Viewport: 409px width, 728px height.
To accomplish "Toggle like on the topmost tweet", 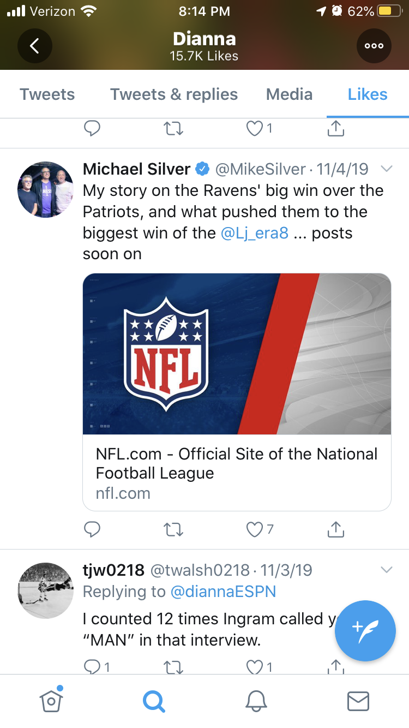I will pyautogui.click(x=255, y=128).
